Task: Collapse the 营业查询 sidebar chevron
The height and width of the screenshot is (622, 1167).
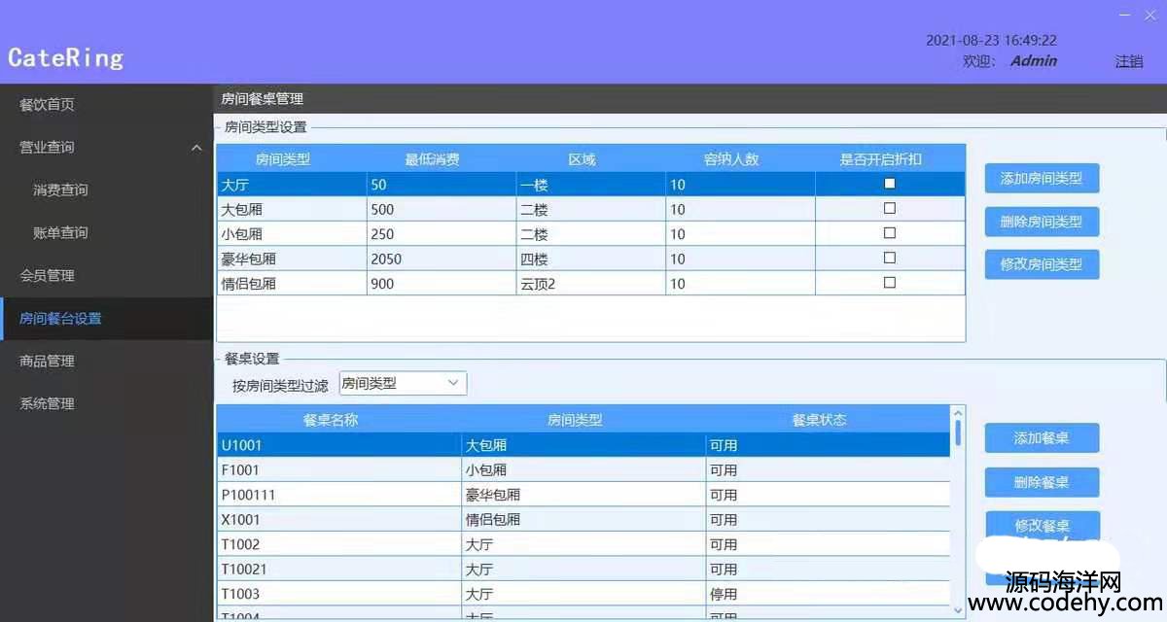Action: pos(196,148)
